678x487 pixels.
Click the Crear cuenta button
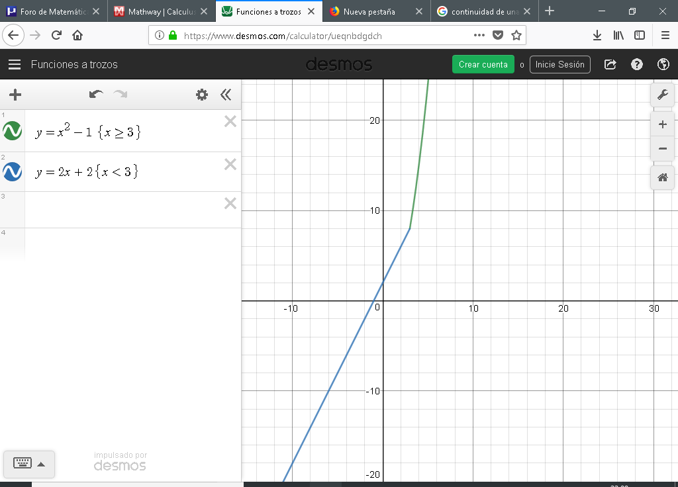pos(483,64)
